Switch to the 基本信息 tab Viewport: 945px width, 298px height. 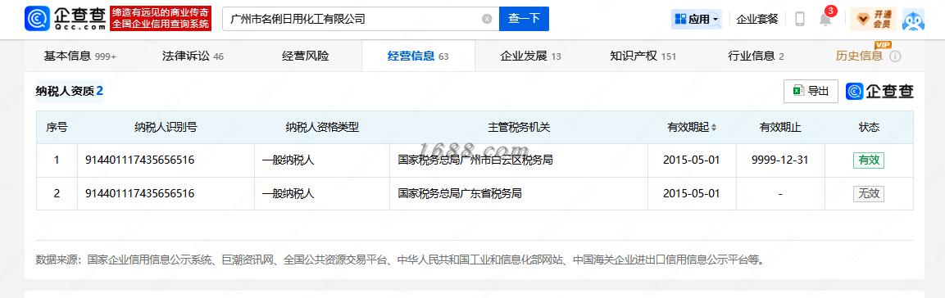pos(80,56)
